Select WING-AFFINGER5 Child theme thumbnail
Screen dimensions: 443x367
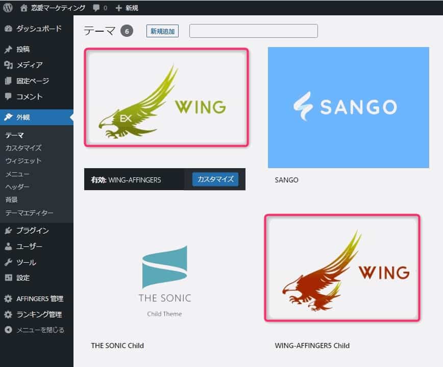tap(342, 268)
